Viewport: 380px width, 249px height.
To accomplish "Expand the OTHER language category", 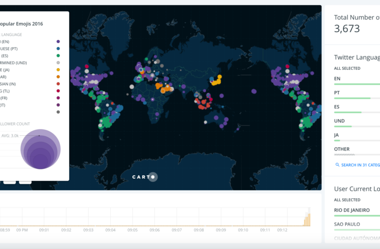I will (342, 149).
